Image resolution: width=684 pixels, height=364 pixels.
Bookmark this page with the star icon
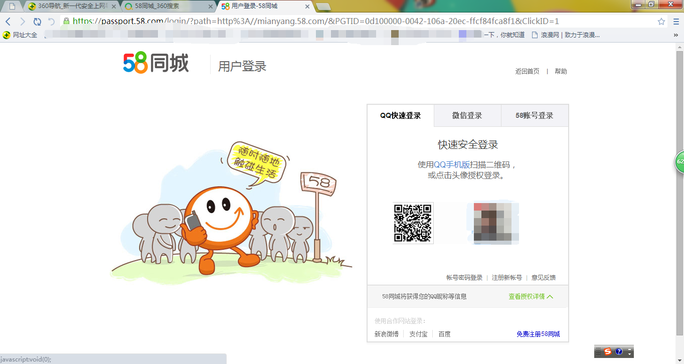click(x=661, y=22)
